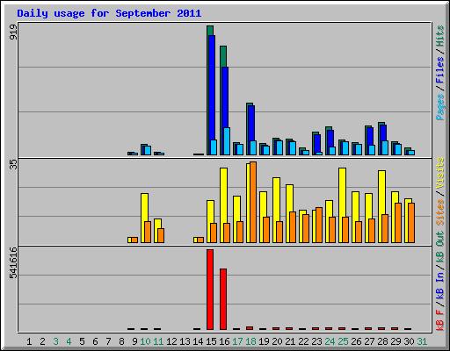Click day 2 on the x-axis
The height and width of the screenshot is (351, 450).
tap(42, 341)
